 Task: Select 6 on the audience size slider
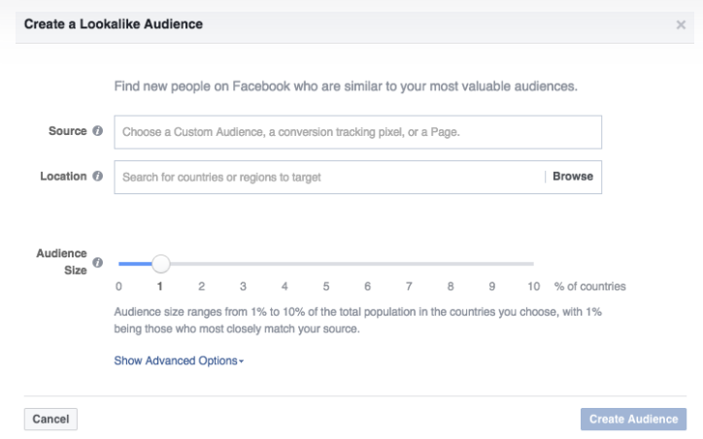coord(368,263)
